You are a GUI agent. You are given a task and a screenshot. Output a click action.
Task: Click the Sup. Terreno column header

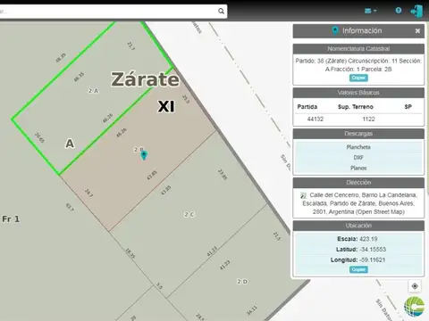[356, 107]
